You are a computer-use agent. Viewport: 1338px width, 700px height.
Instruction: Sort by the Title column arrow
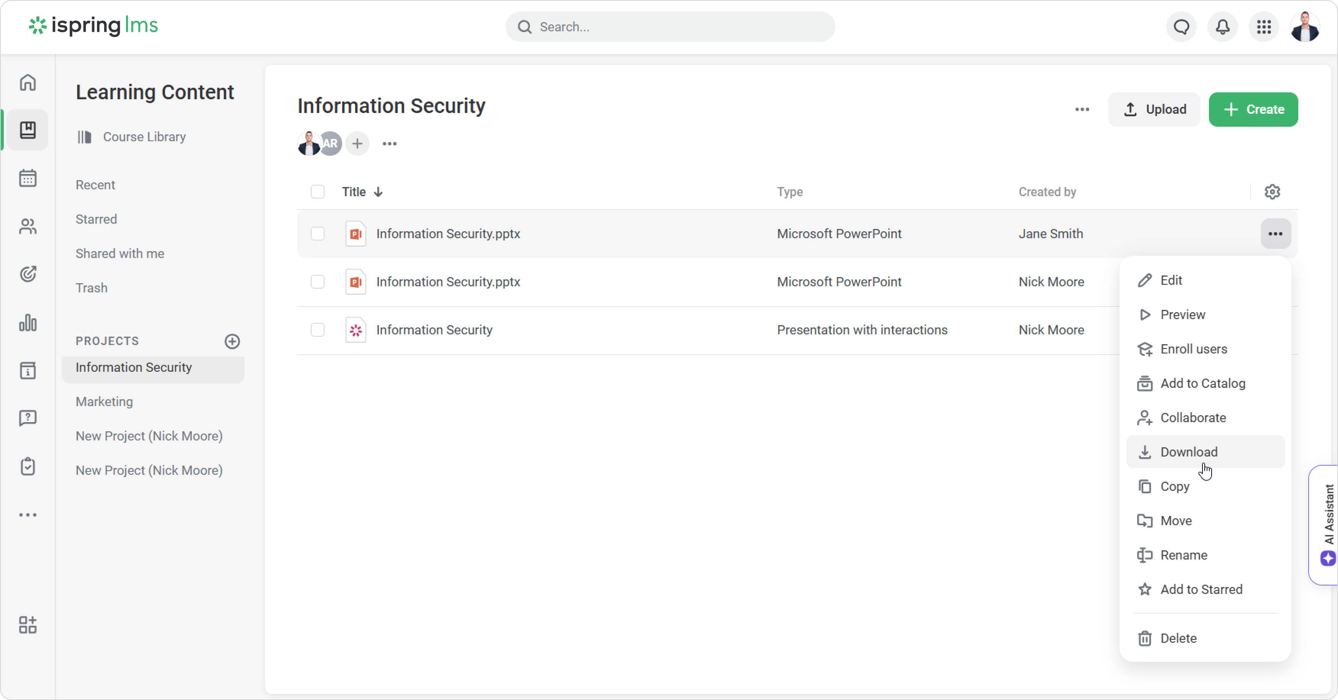click(378, 192)
